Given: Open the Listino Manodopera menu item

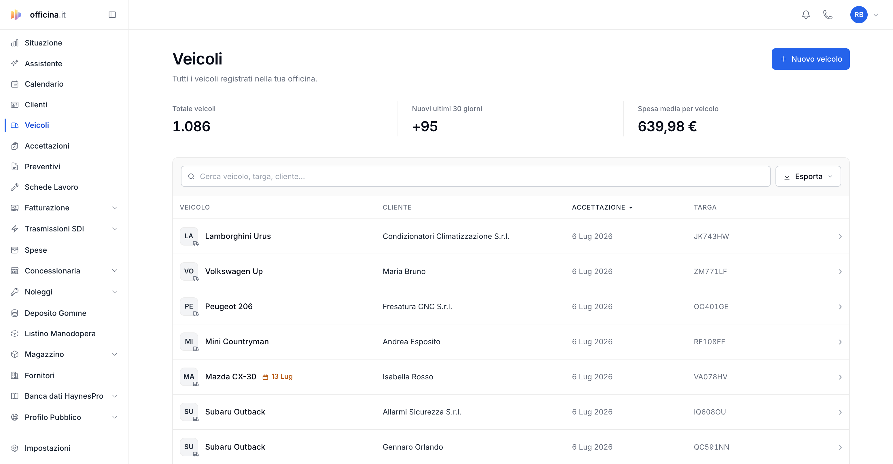Looking at the screenshot, I should [65, 333].
